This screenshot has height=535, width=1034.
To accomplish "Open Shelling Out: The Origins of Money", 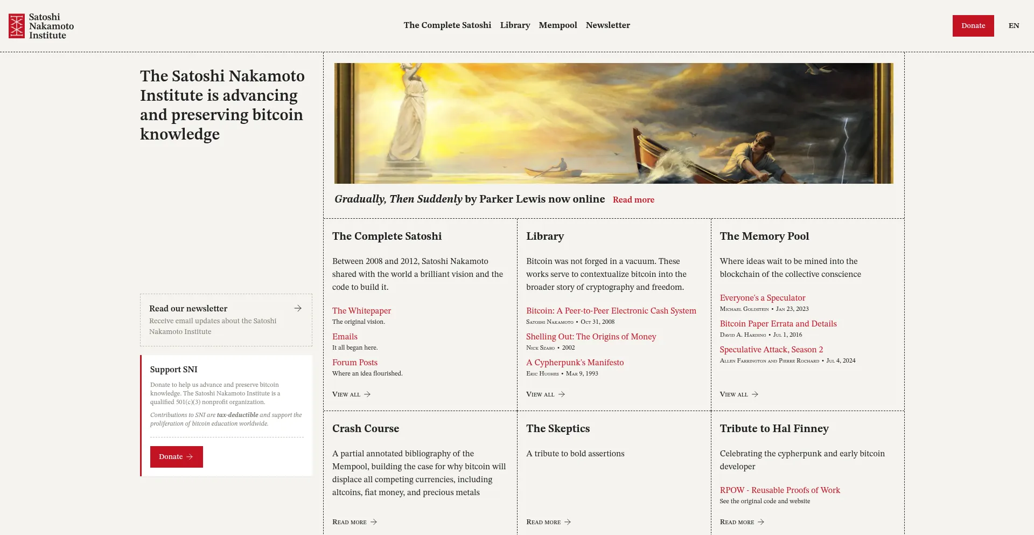I will (591, 337).
